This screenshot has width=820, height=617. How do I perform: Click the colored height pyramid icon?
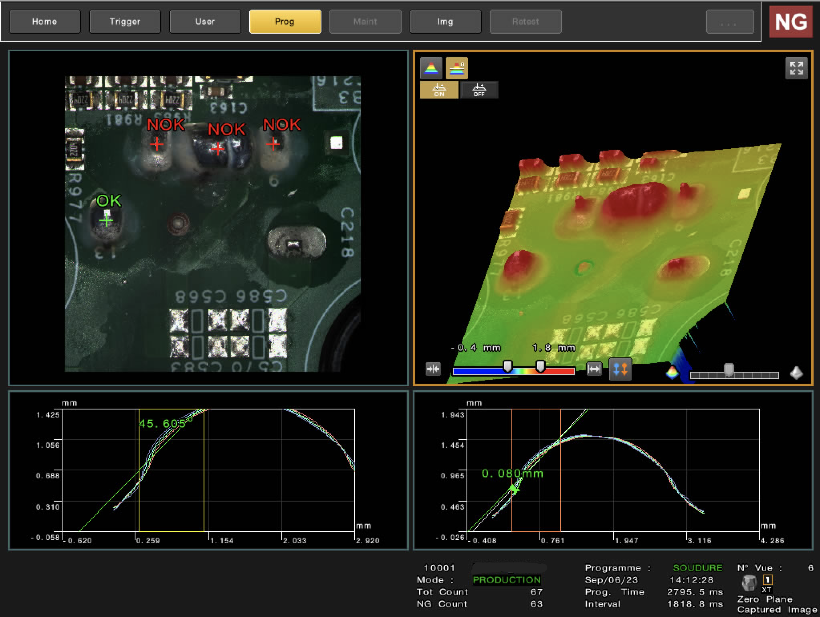(672, 373)
